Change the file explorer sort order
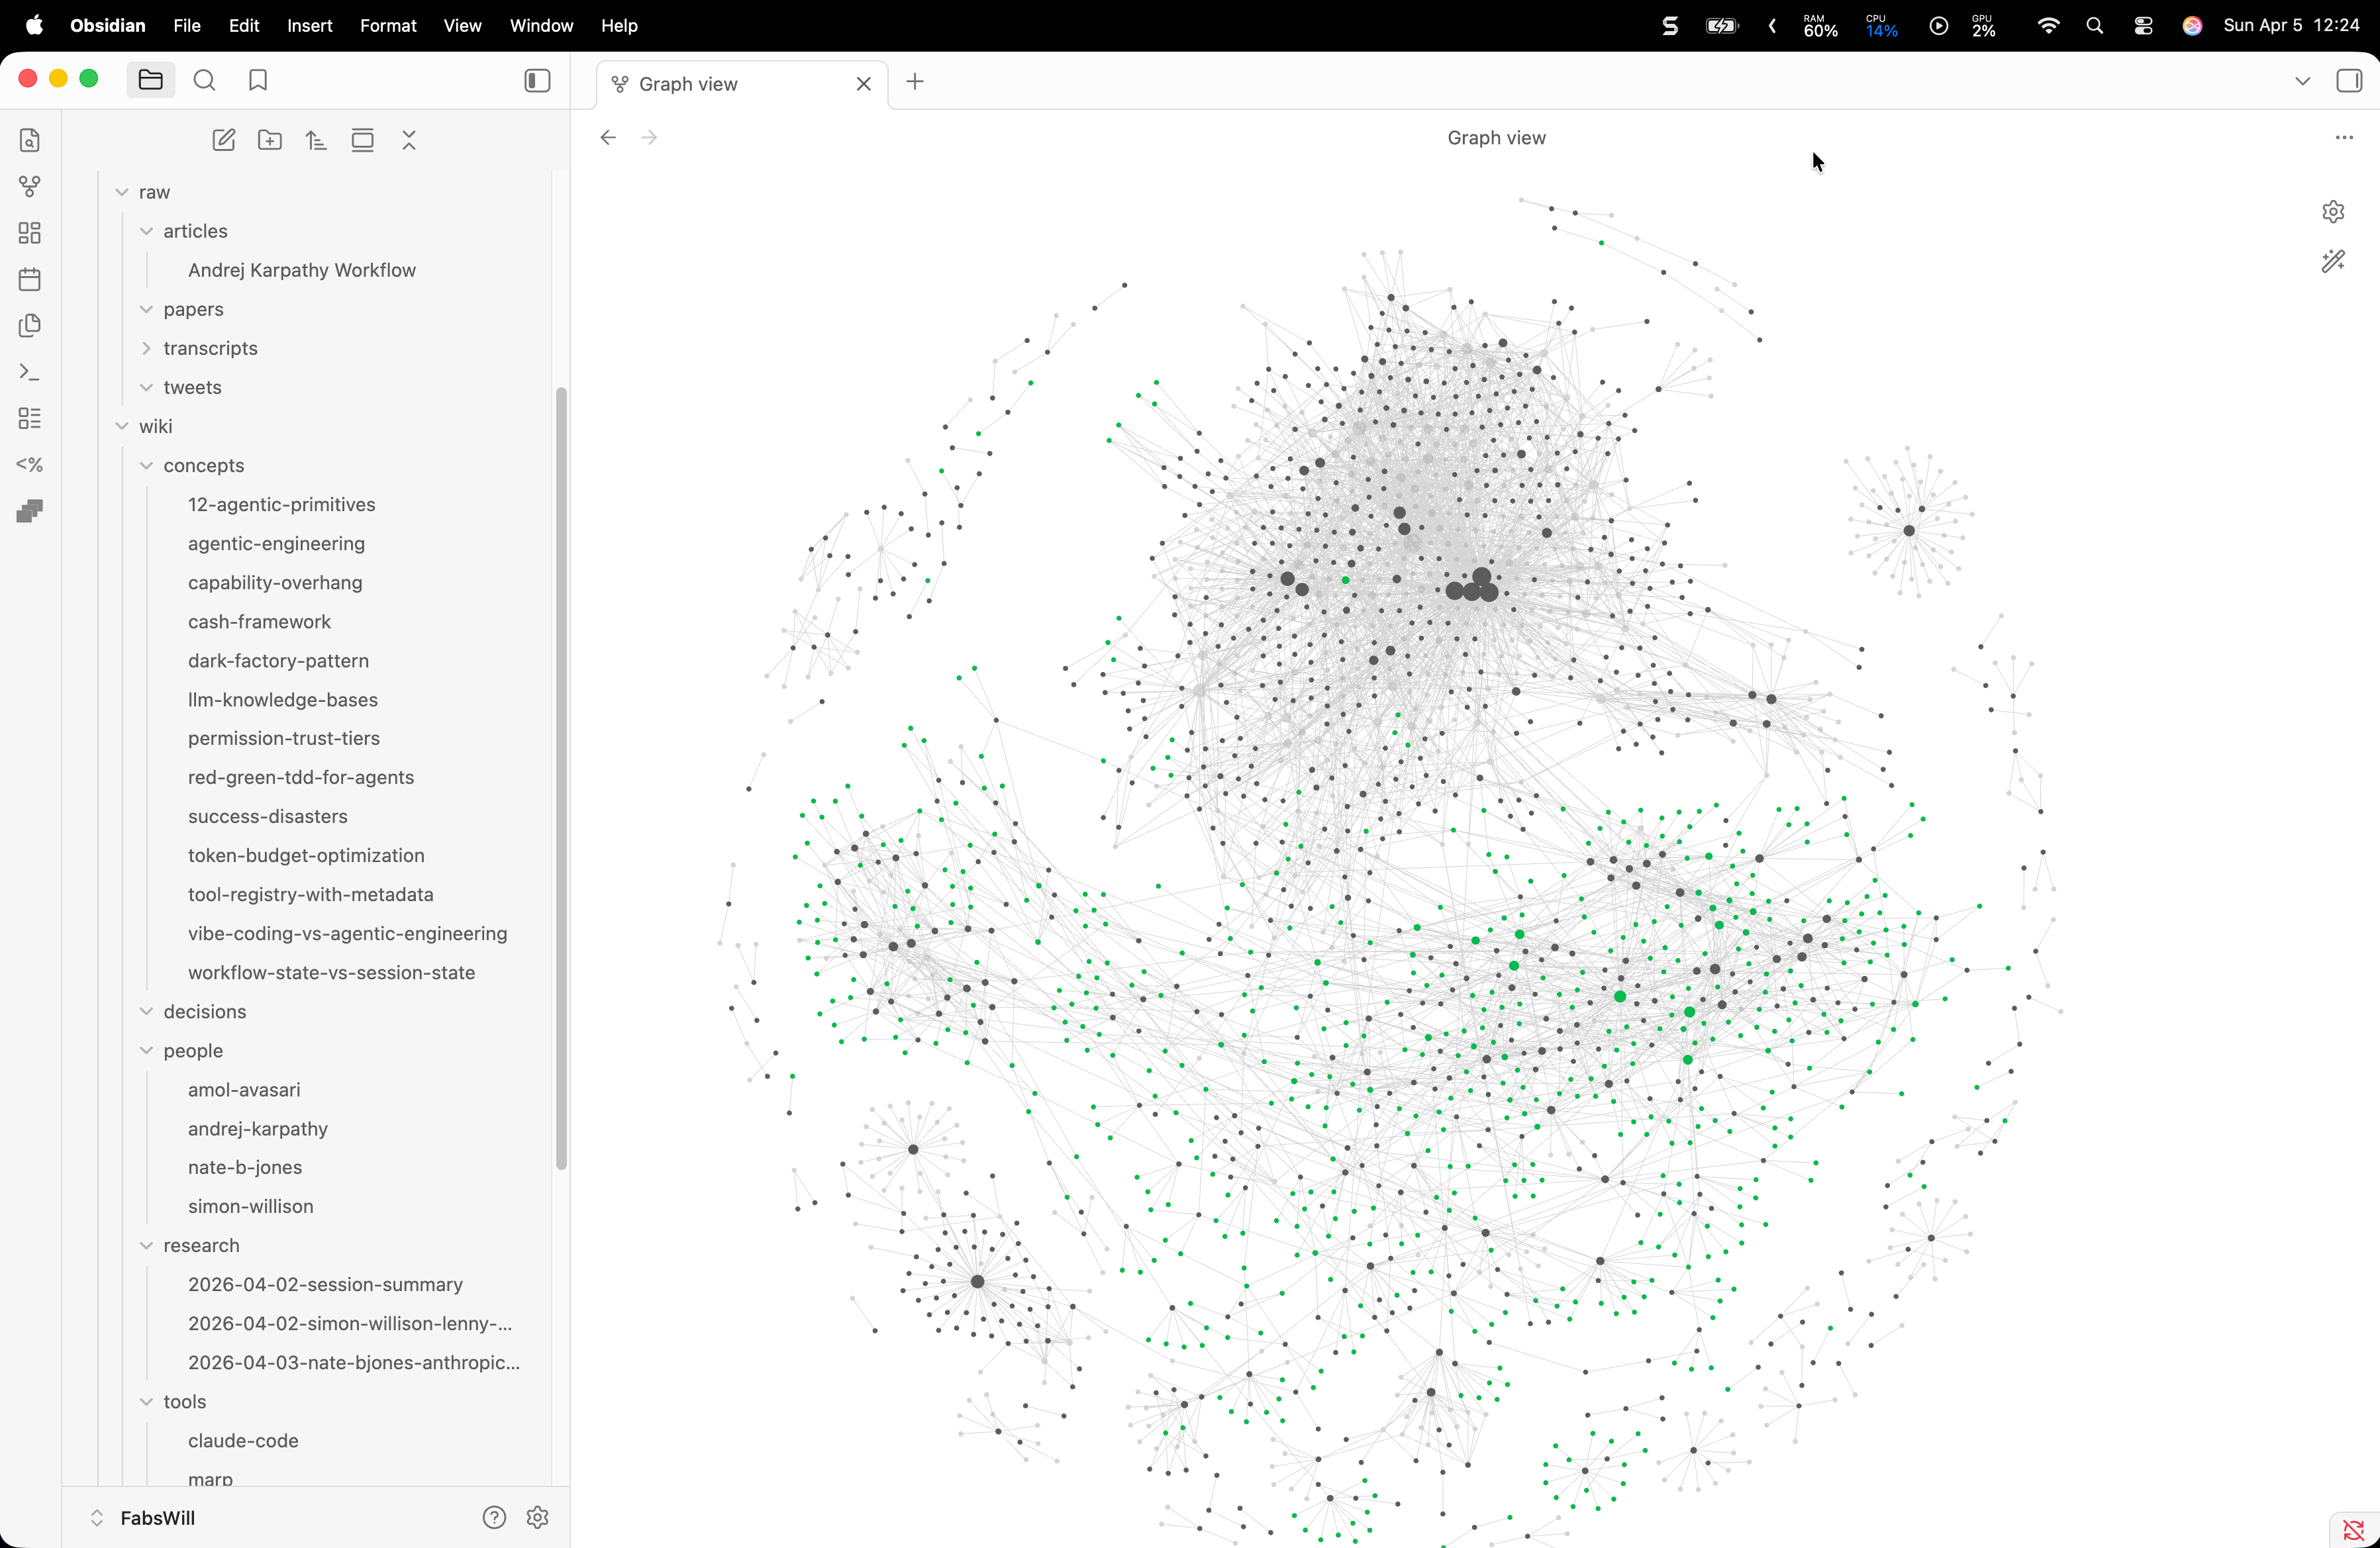The width and height of the screenshot is (2380, 1548). (x=315, y=140)
